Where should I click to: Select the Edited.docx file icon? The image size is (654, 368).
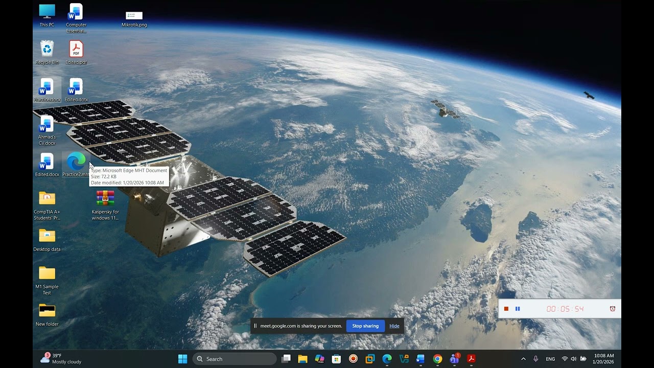47,165
